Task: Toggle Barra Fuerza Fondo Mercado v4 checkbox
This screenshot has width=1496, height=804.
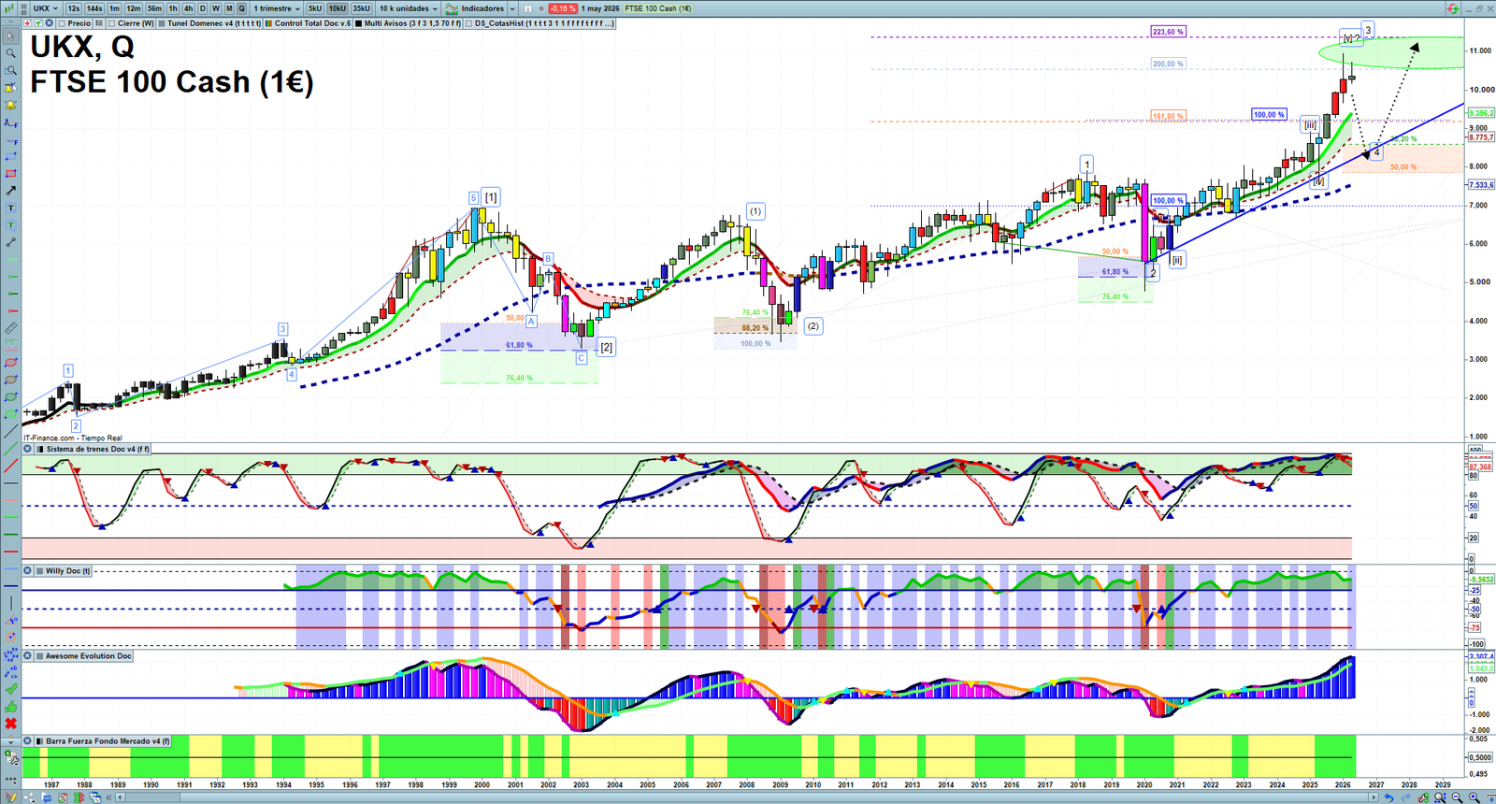Action: [x=40, y=741]
